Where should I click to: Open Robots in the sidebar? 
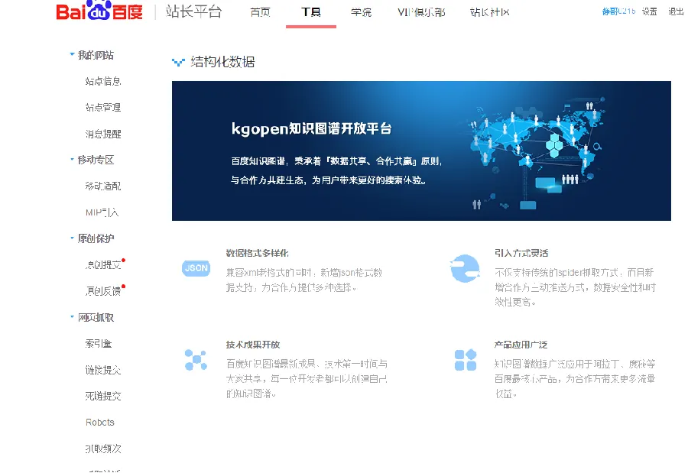100,422
